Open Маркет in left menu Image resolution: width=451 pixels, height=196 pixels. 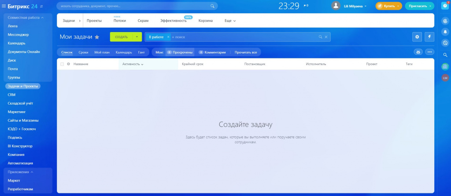(14, 181)
